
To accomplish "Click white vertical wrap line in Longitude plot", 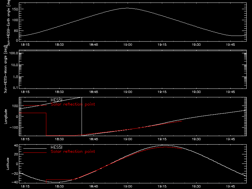I will tap(82, 117).
